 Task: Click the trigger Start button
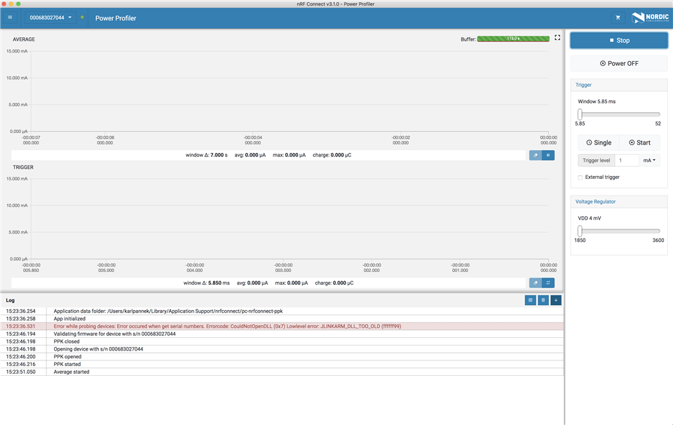pos(639,142)
